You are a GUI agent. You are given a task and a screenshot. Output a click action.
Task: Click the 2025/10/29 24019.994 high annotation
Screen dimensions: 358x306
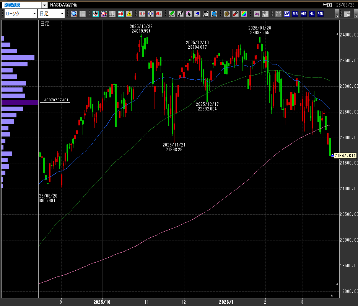point(141,29)
